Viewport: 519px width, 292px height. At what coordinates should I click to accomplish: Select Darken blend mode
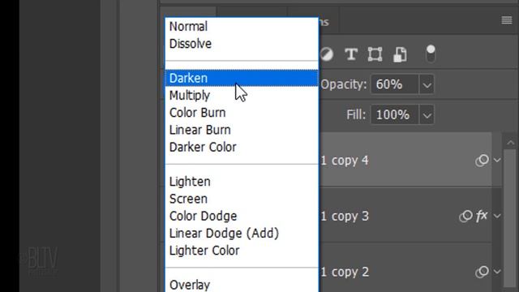pyautogui.click(x=242, y=78)
